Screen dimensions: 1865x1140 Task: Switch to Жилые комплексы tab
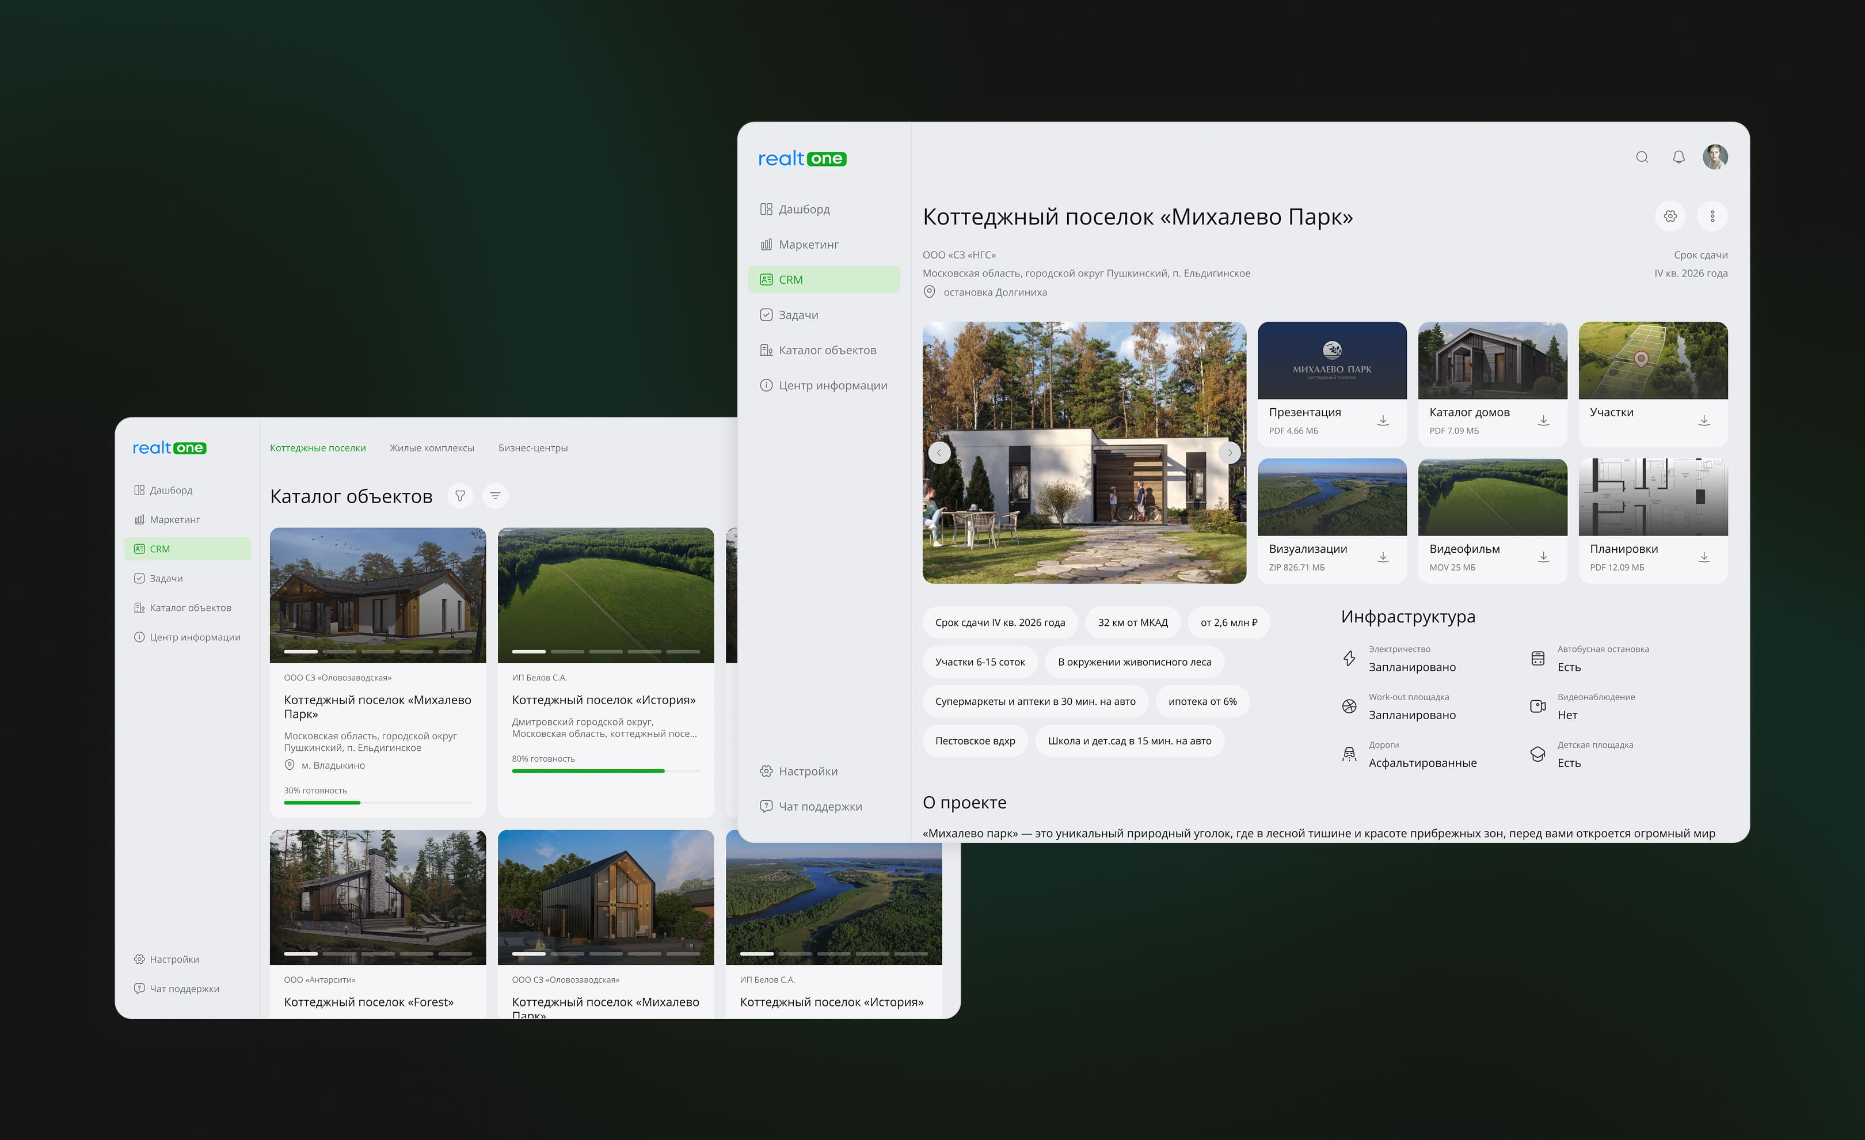coord(432,448)
